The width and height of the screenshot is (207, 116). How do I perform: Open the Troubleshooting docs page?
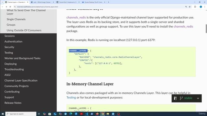point(14,69)
